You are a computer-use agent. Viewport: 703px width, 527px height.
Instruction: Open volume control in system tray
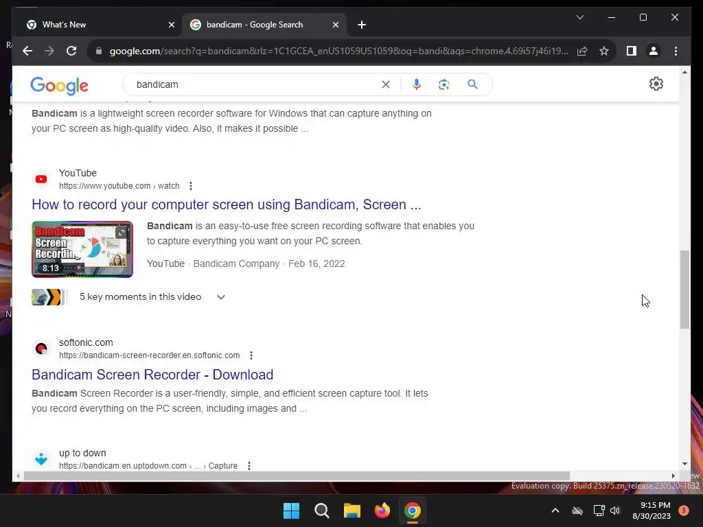[615, 511]
